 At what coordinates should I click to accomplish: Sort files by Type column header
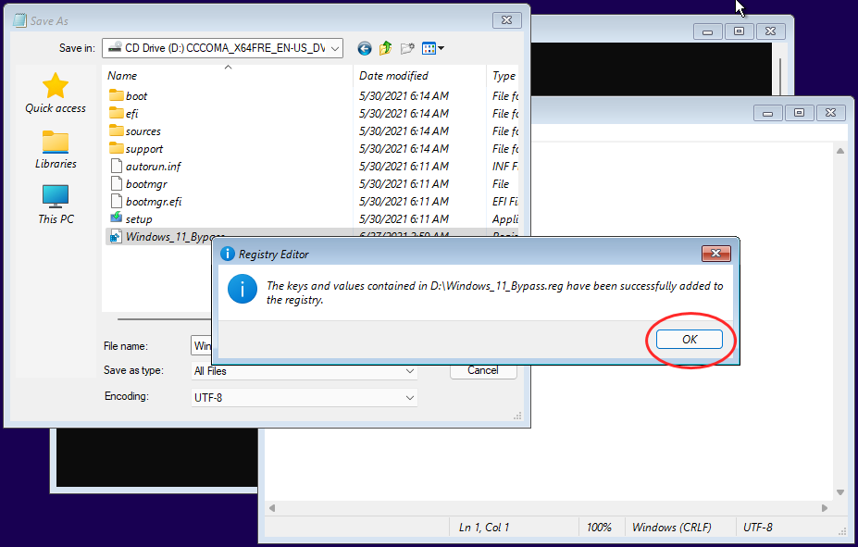coord(504,76)
